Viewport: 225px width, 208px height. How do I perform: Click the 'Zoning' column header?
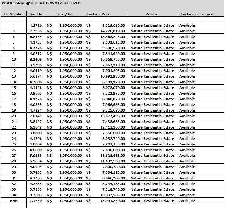[152, 14]
